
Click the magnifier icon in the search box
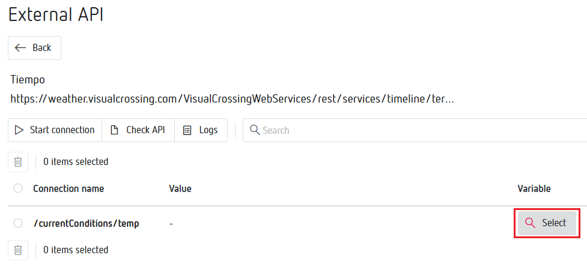(255, 130)
